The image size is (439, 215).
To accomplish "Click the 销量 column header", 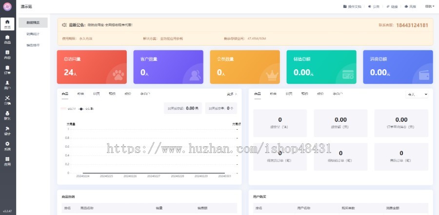I will [x=159, y=208].
